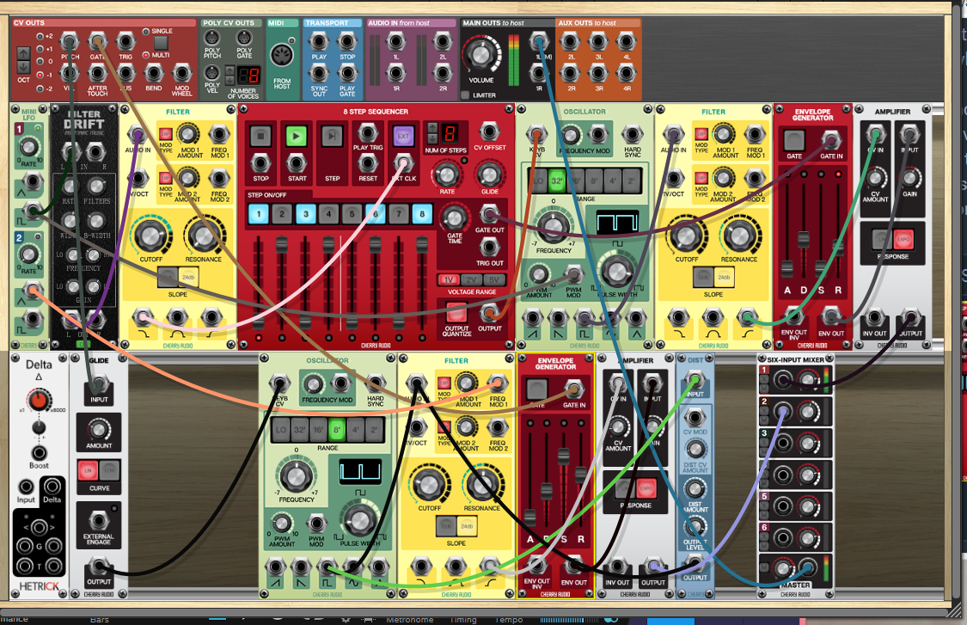Click the AFTER TOUCH output jack

[x=97, y=73]
